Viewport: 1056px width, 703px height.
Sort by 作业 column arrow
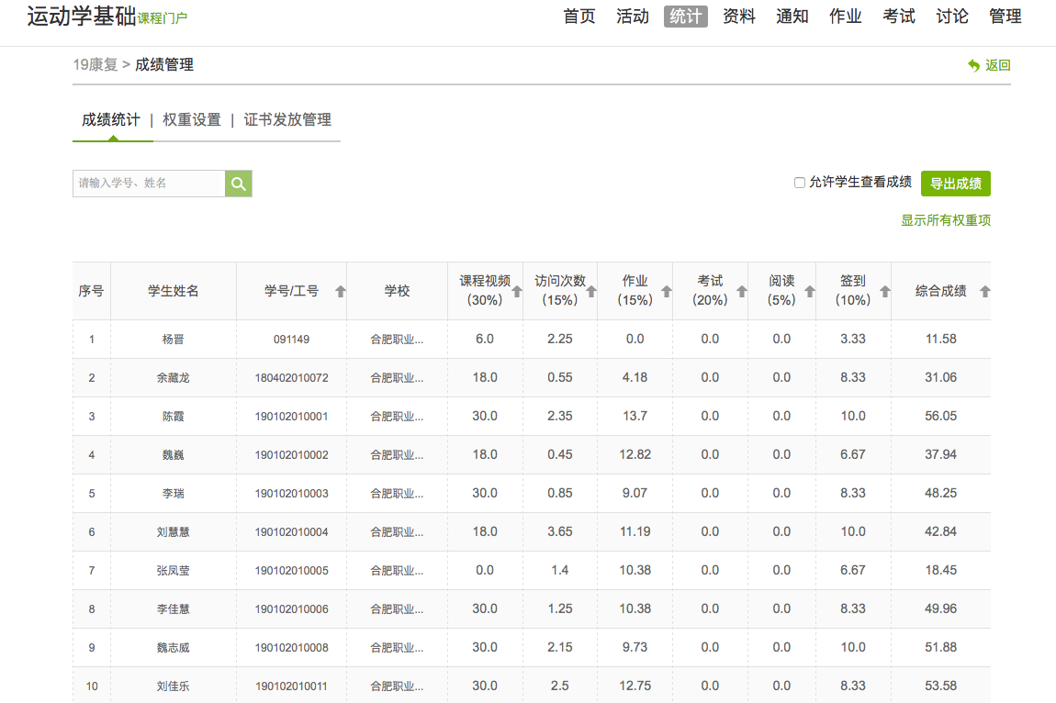pos(666,292)
